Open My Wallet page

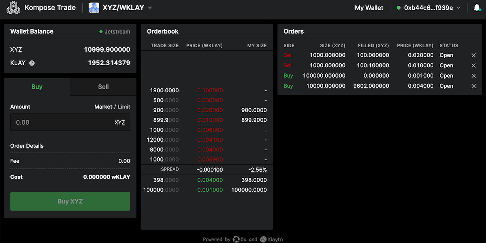click(369, 8)
